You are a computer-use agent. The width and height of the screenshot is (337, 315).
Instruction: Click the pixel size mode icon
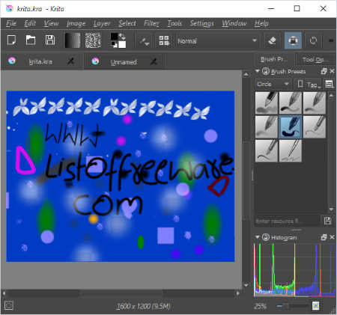click(315, 306)
